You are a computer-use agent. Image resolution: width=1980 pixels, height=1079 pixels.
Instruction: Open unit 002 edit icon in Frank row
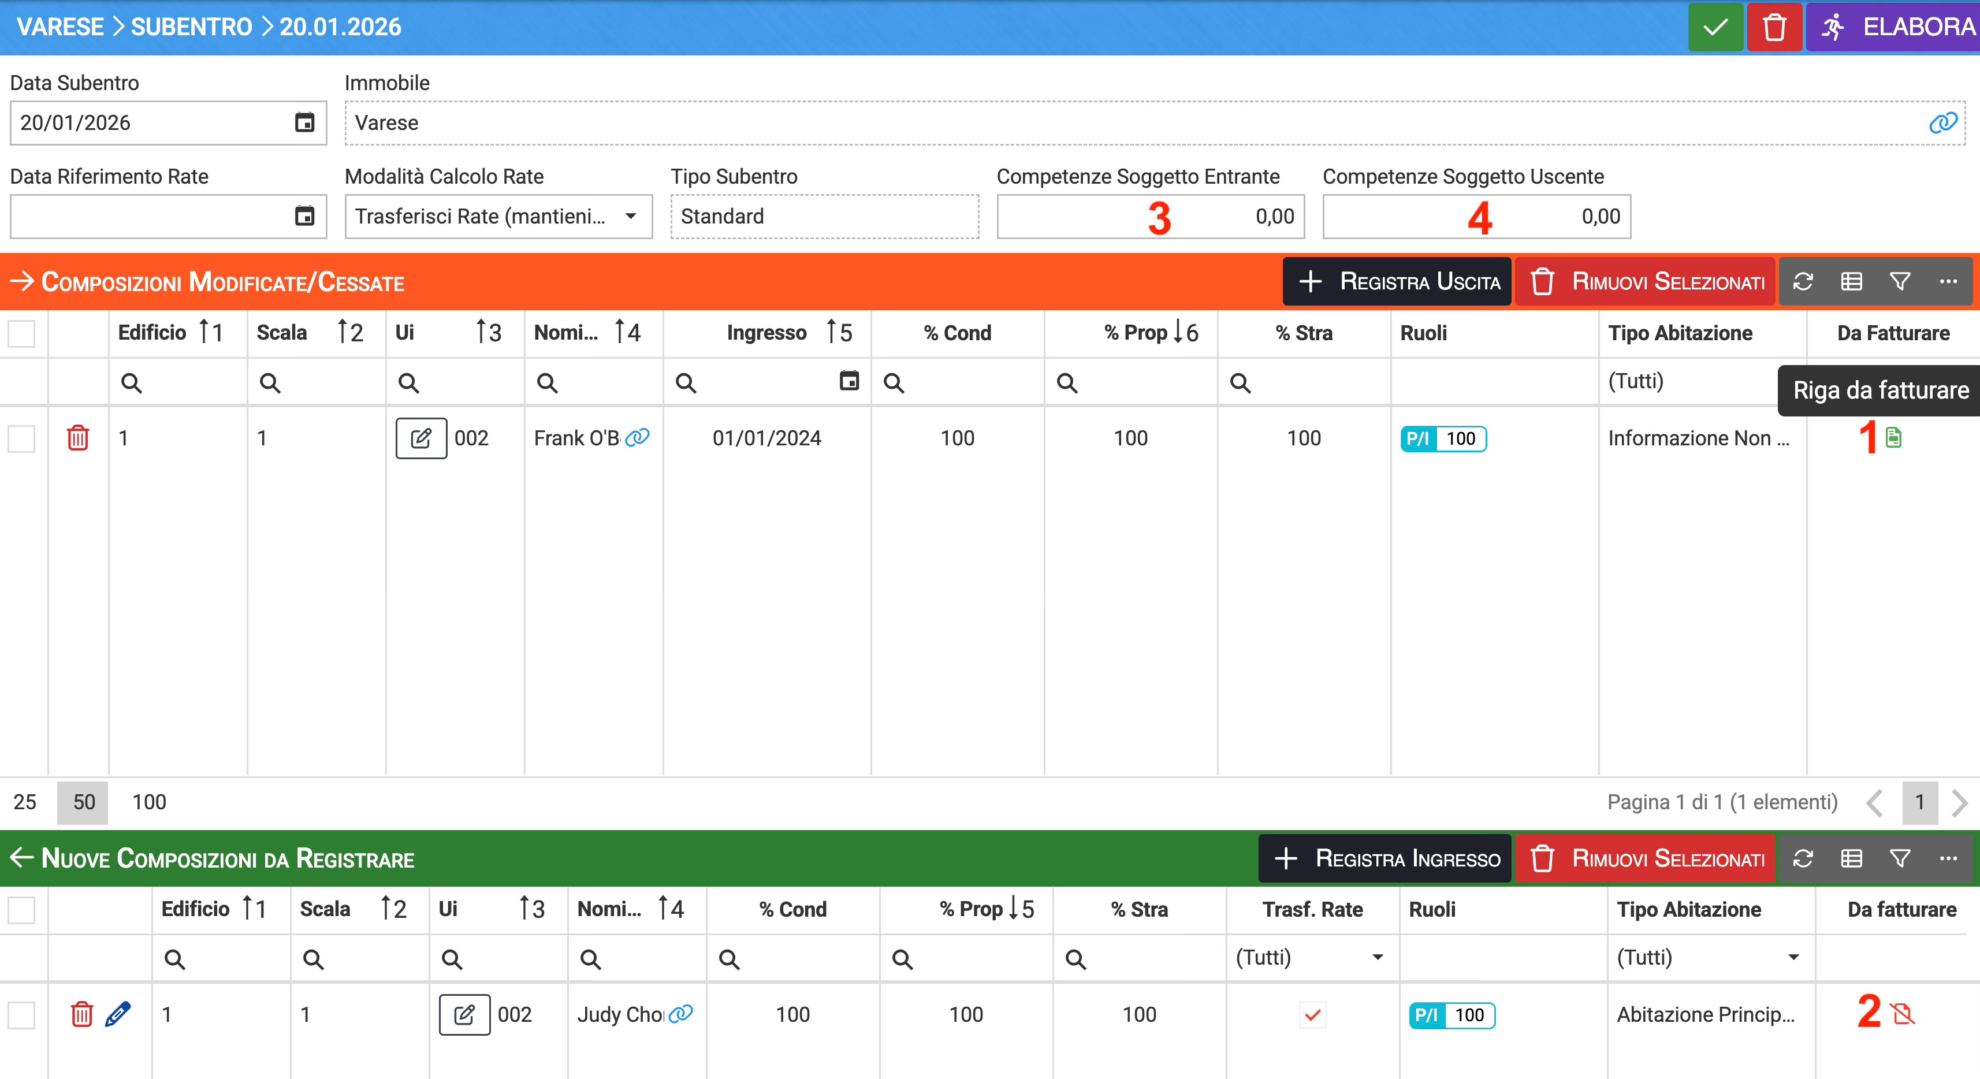pyautogui.click(x=421, y=438)
